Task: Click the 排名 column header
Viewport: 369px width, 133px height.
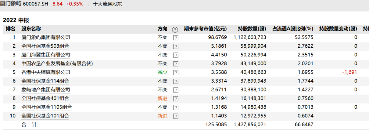Action: (11, 29)
